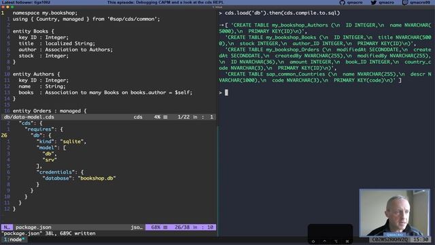Screen dimensions: 435x245
Task: Click the '"credentials": {' line
Action: [60, 172]
